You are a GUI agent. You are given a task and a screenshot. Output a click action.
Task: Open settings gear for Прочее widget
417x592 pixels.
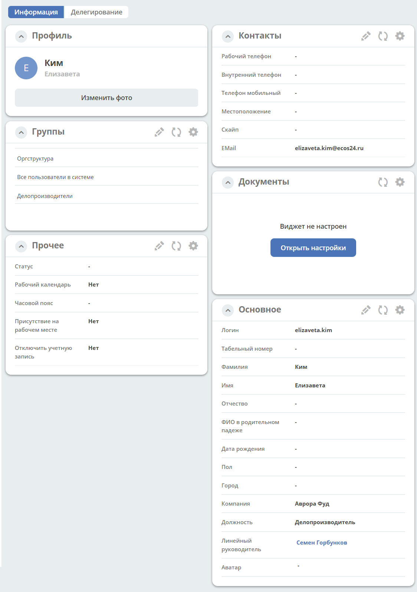193,246
